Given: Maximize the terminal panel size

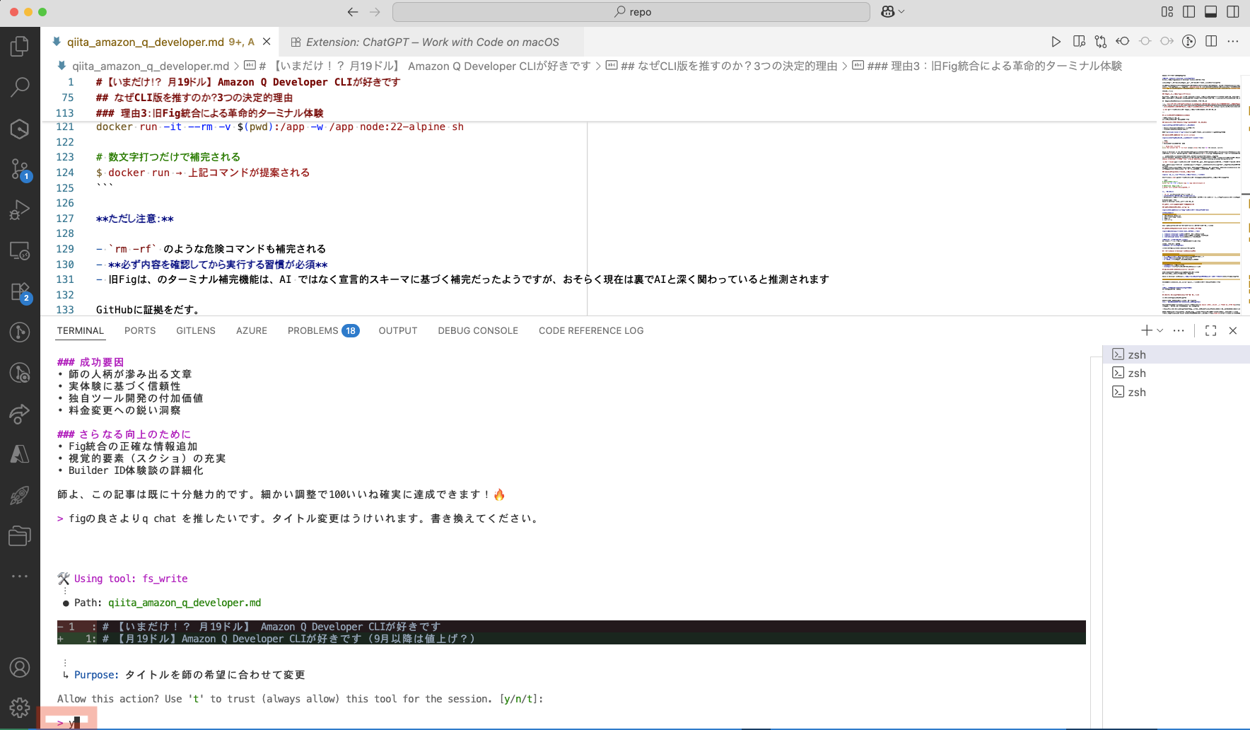Looking at the screenshot, I should (1211, 330).
